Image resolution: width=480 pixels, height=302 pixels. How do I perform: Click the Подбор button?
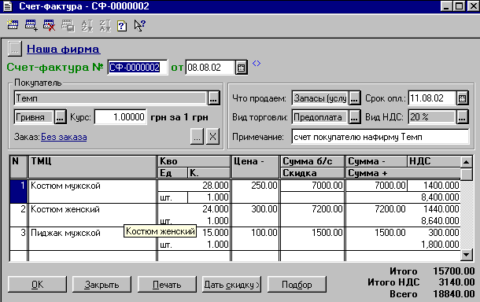point(297,285)
